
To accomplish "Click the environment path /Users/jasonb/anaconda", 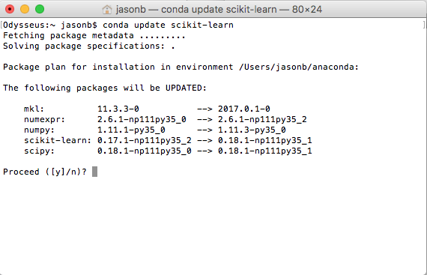I will tap(297, 67).
